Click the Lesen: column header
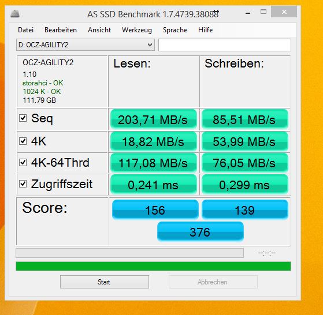323x315 pixels. 132,63
